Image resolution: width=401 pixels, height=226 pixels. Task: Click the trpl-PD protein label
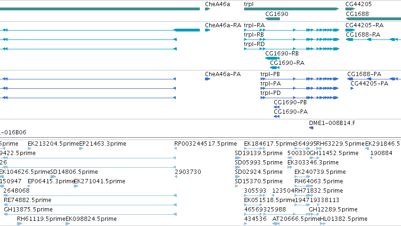point(270,93)
